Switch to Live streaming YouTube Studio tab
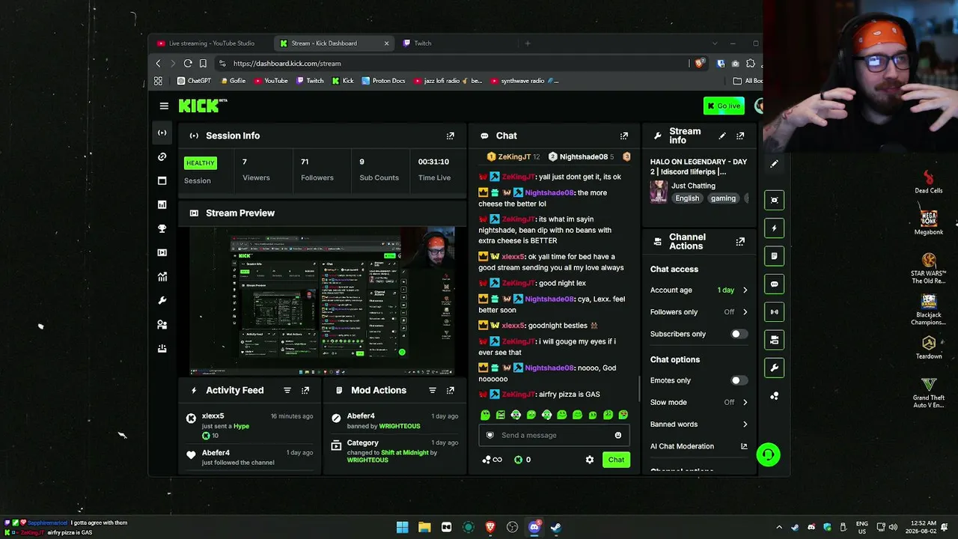The image size is (958, 539). pyautogui.click(x=210, y=43)
